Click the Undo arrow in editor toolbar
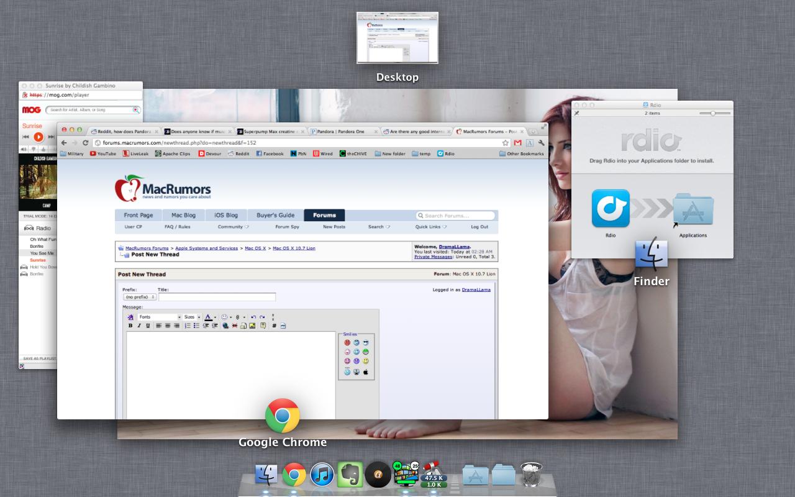Image resolution: width=795 pixels, height=497 pixels. pyautogui.click(x=253, y=317)
